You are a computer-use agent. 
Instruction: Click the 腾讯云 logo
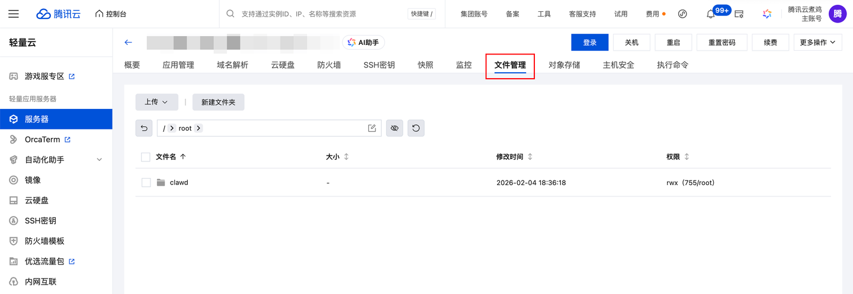[58, 14]
